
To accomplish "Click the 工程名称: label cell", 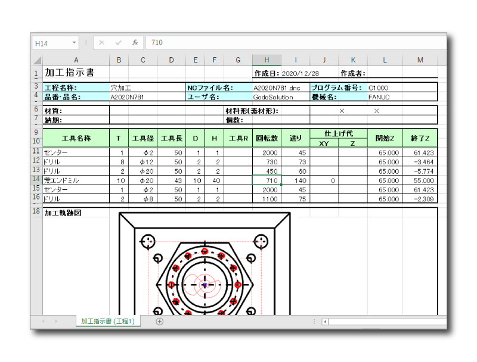I will pos(76,88).
